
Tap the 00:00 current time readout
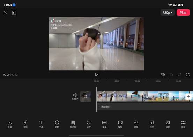6,75
